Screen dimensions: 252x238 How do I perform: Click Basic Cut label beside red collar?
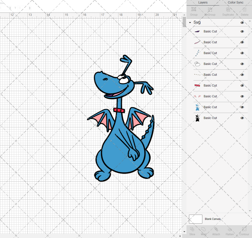tap(210, 86)
